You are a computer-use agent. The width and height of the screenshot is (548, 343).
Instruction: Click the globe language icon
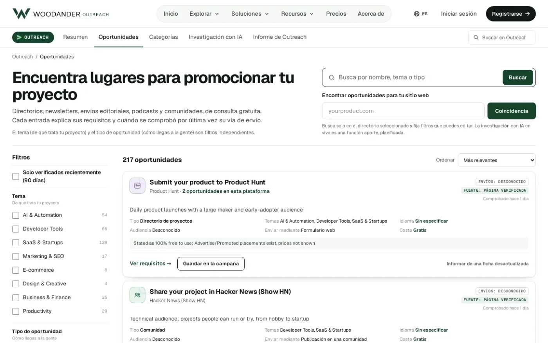click(x=416, y=14)
